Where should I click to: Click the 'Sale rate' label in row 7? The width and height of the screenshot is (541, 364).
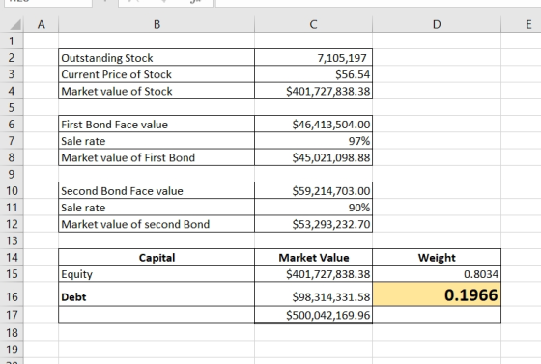[x=83, y=141]
